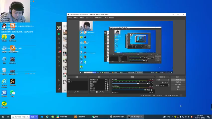The image size is (212, 119).
Task: Unlock the 屏幕下 source
Action: (108, 86)
